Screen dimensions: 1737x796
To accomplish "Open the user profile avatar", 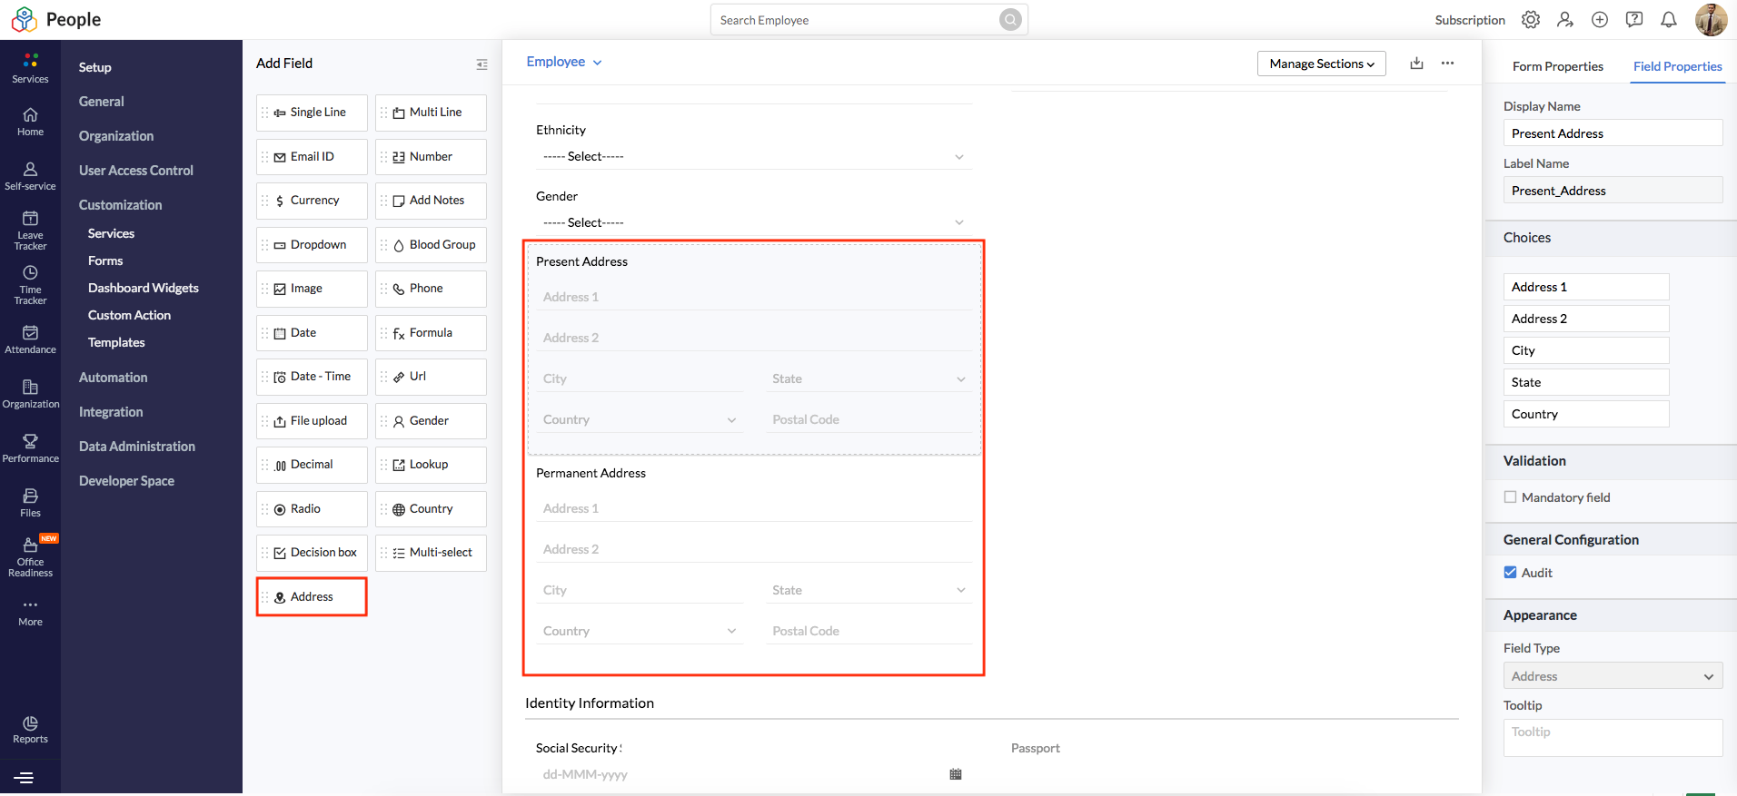I will pyautogui.click(x=1711, y=19).
